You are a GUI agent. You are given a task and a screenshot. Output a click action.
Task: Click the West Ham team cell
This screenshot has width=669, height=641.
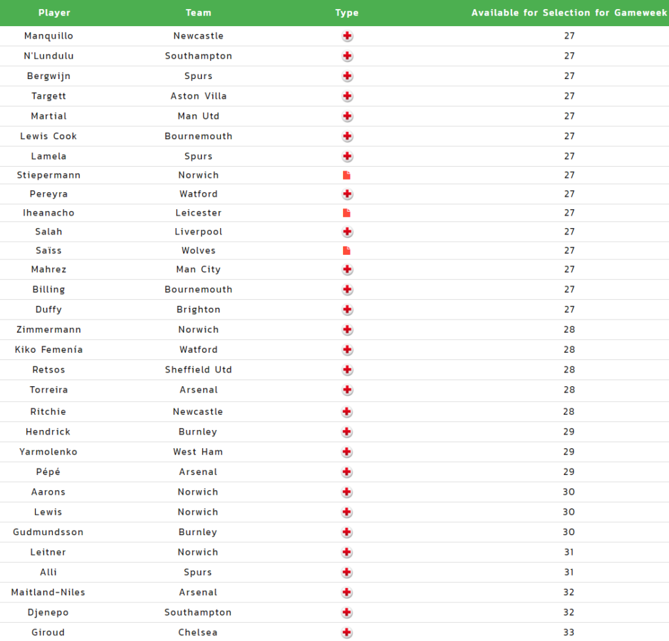(198, 452)
